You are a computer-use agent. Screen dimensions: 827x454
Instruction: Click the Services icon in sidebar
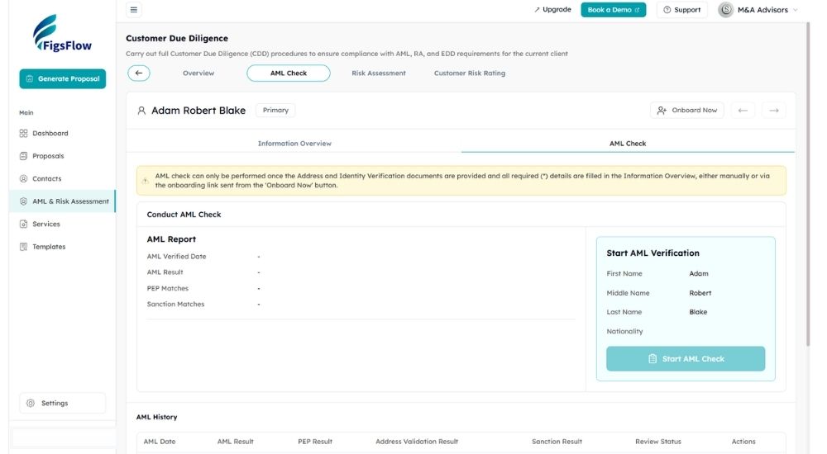(23, 224)
